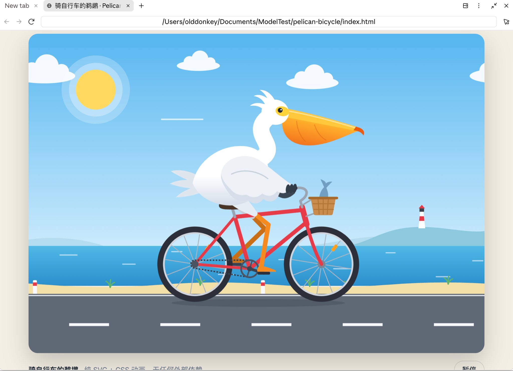Close the 'New tab' tab
Image resolution: width=513 pixels, height=371 pixels.
(36, 6)
